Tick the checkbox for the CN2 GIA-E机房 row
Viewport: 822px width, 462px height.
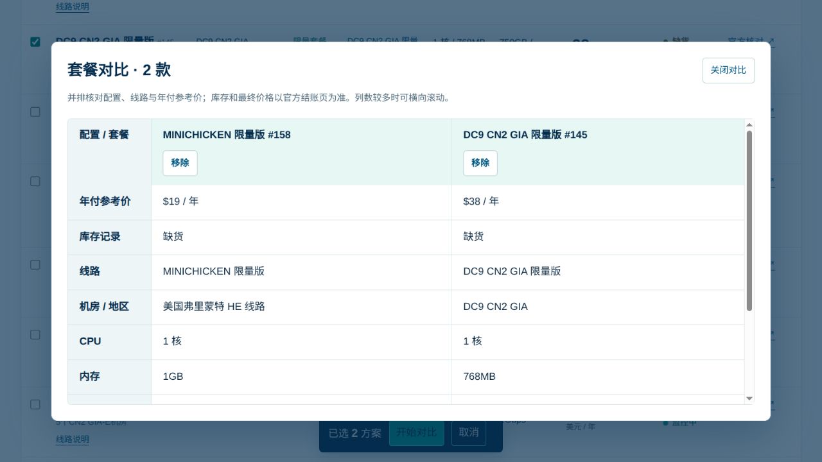[35, 404]
